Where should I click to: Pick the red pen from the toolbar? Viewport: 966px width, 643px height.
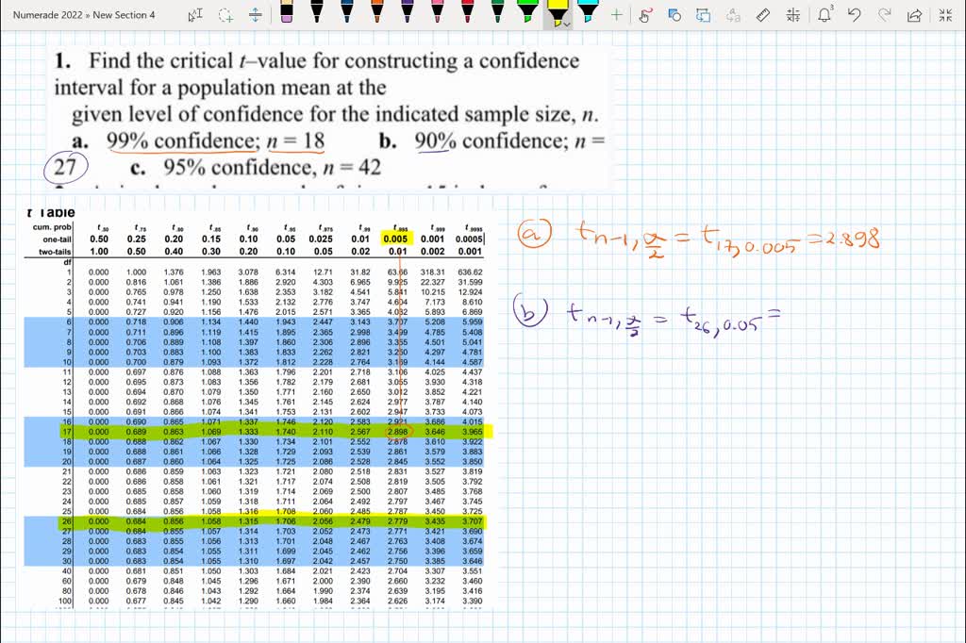click(x=467, y=15)
